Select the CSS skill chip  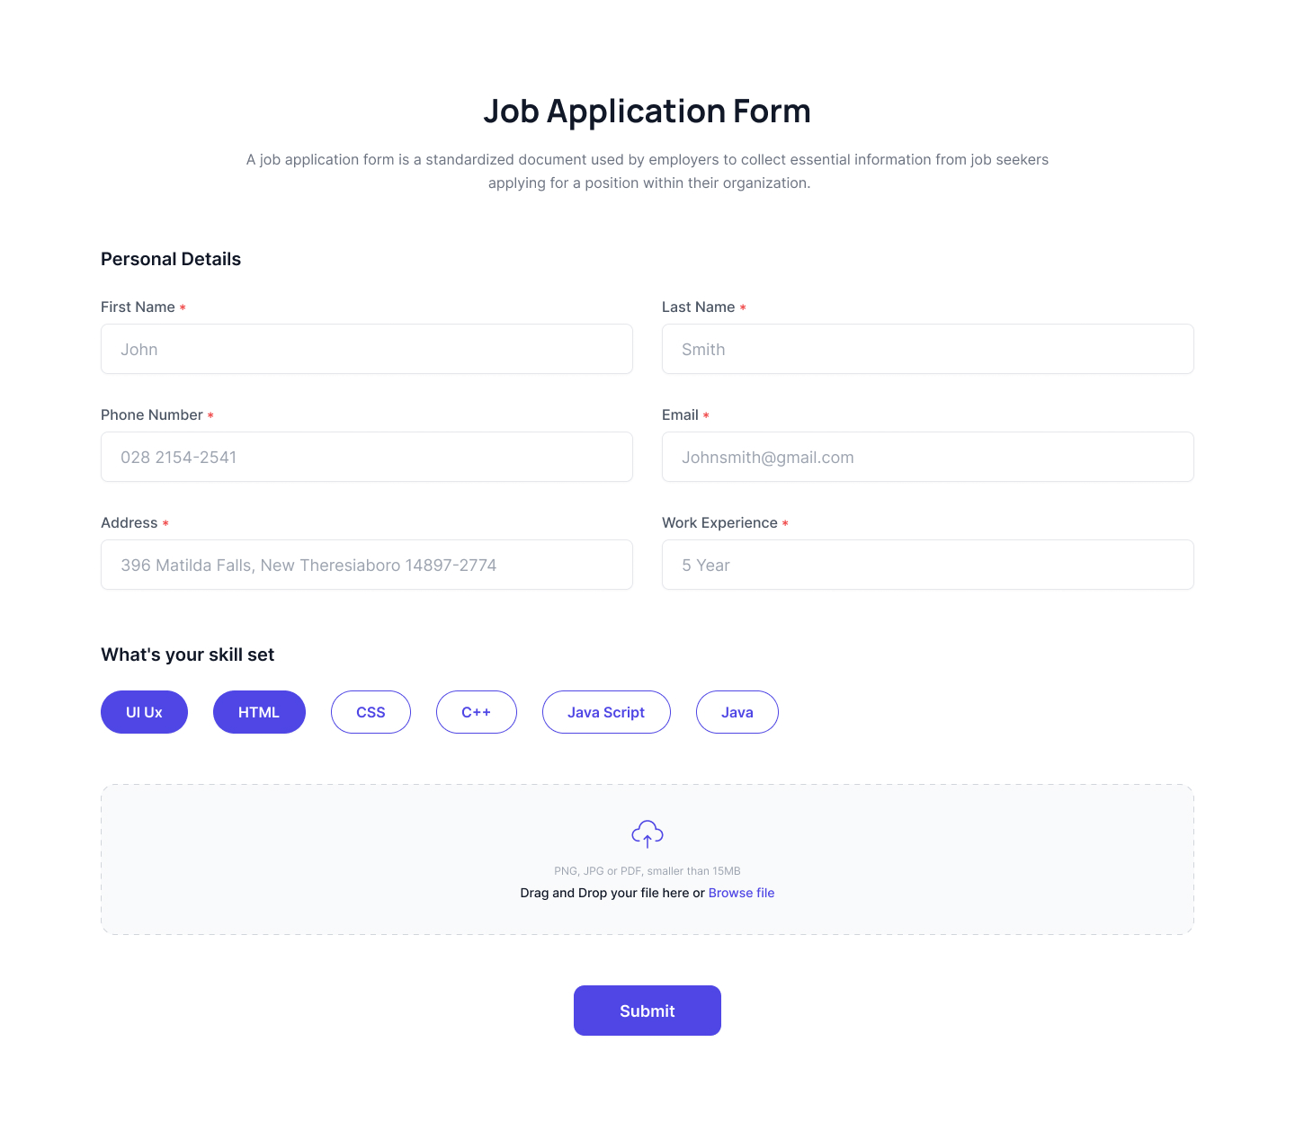(371, 712)
